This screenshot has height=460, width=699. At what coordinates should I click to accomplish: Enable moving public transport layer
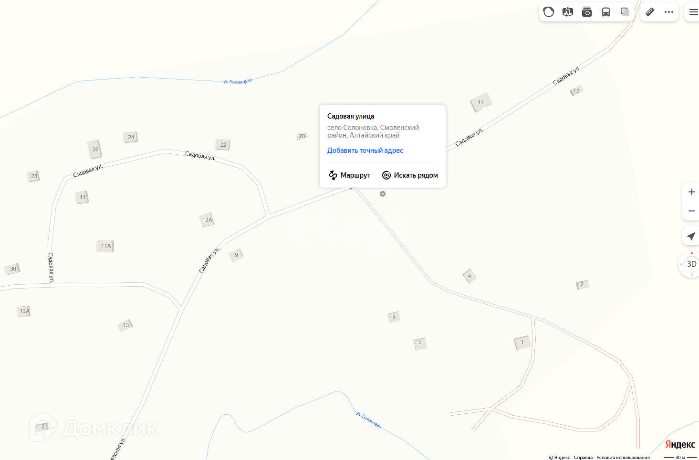click(606, 12)
